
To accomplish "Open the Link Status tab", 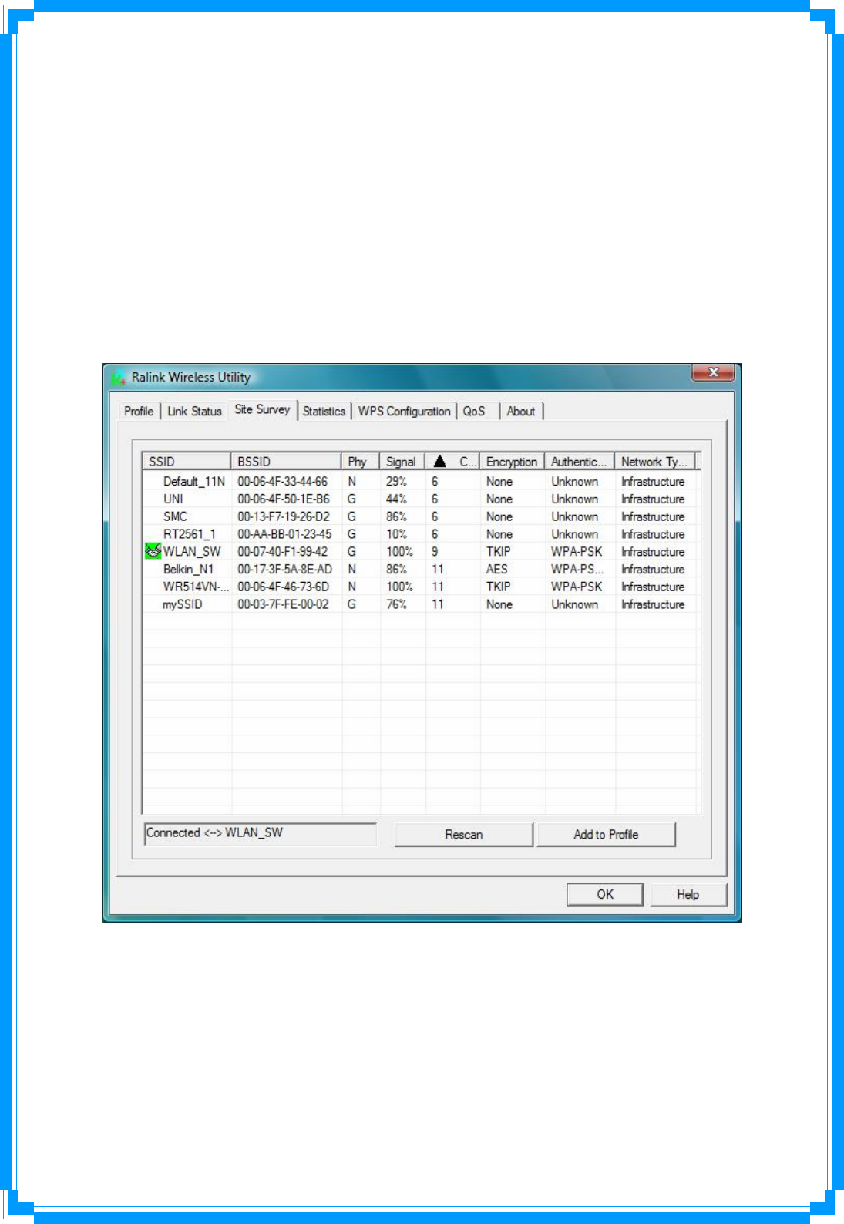I will point(194,412).
